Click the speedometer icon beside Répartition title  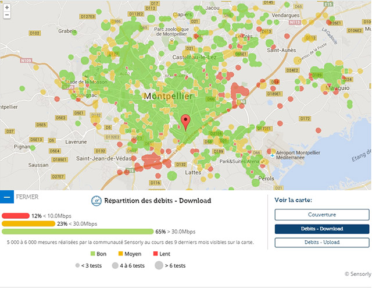96,201
